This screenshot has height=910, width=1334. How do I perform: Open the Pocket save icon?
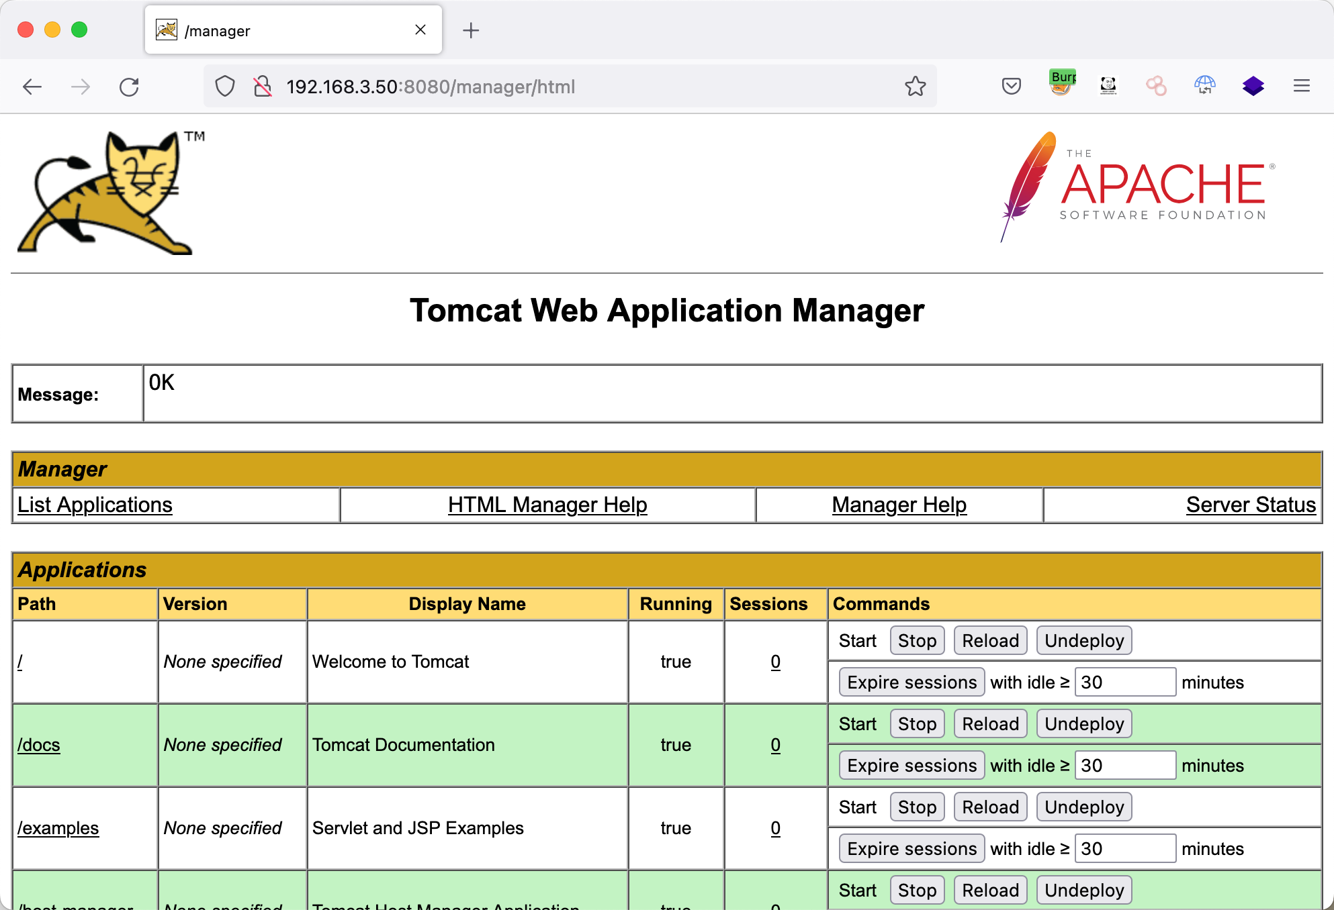pyautogui.click(x=1011, y=86)
